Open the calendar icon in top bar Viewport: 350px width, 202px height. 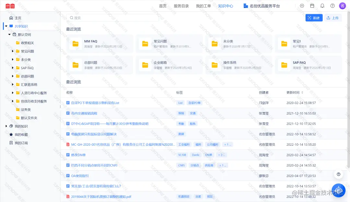312,6
